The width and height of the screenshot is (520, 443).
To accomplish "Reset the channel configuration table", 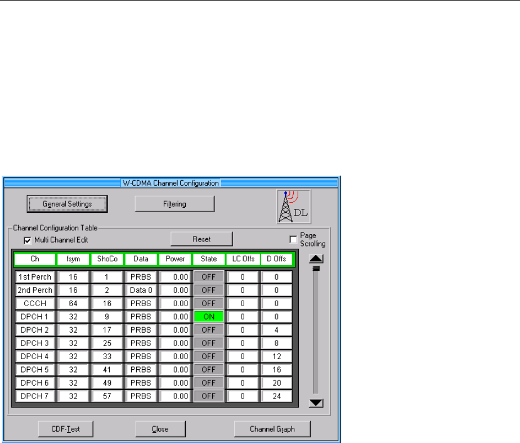I will pyautogui.click(x=201, y=239).
